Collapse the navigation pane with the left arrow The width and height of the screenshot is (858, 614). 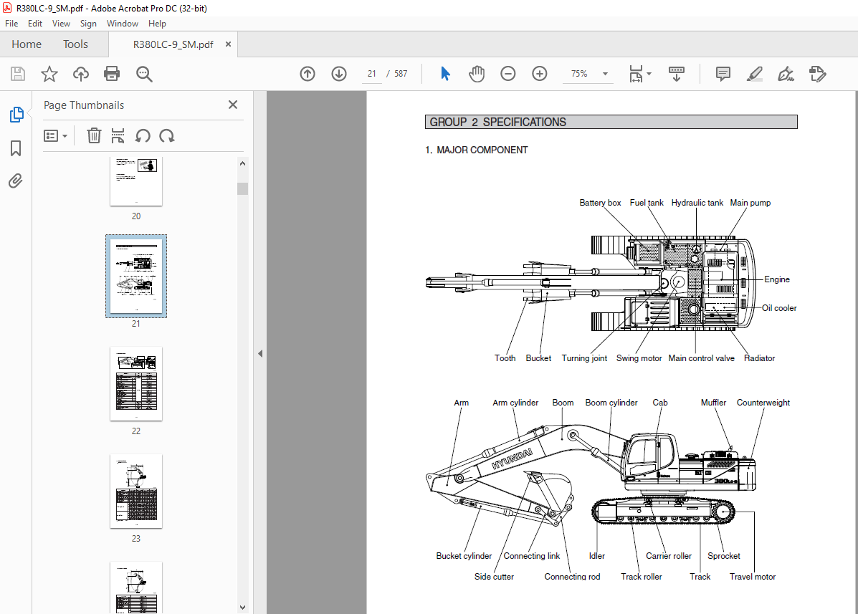coord(260,354)
